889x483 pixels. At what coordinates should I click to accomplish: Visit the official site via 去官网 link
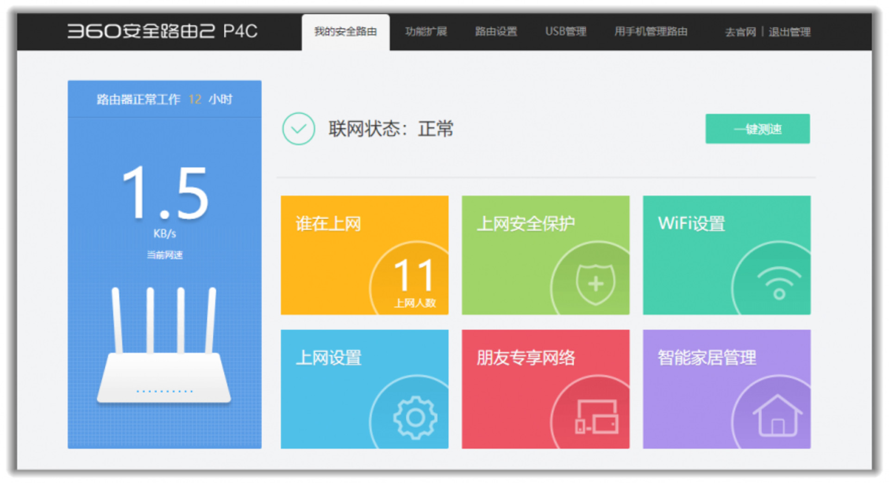pos(739,31)
